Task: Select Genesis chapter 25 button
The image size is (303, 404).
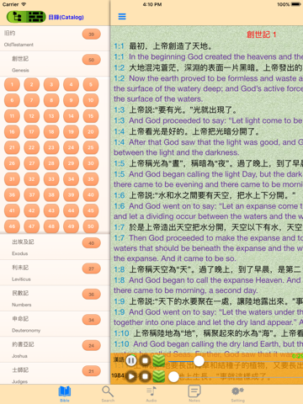Action: click(x=91, y=147)
